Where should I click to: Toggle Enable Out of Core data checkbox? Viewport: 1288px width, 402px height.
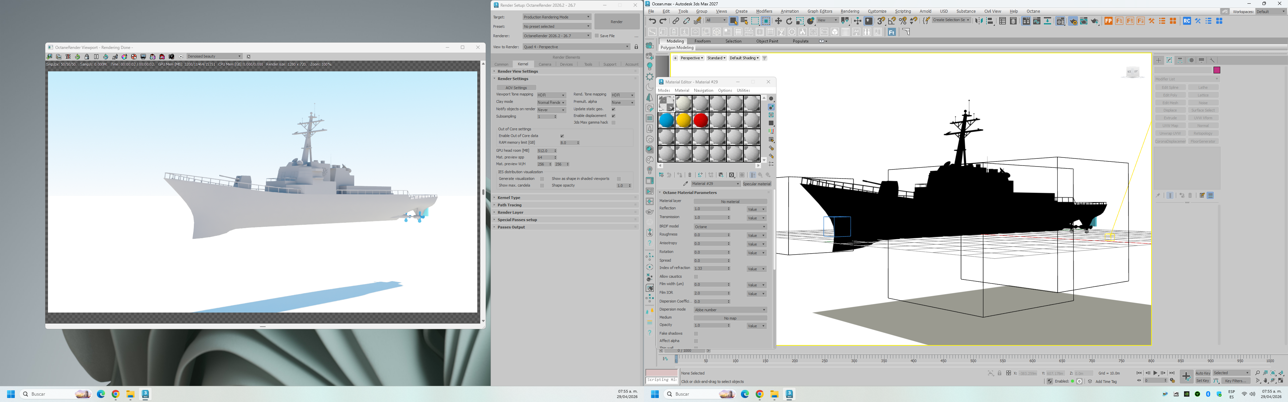(562, 136)
